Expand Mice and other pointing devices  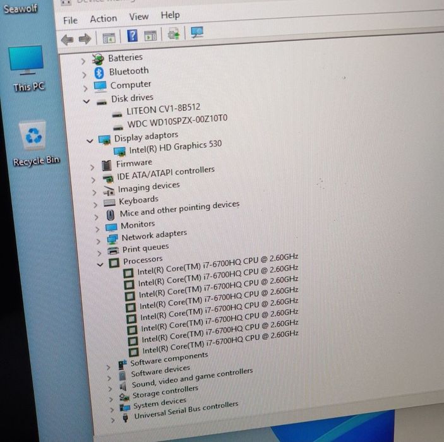pos(97,217)
